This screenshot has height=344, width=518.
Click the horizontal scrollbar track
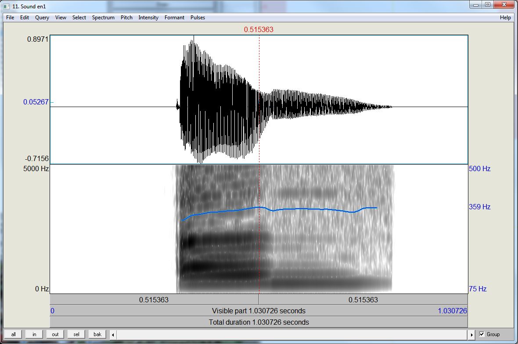292,335
